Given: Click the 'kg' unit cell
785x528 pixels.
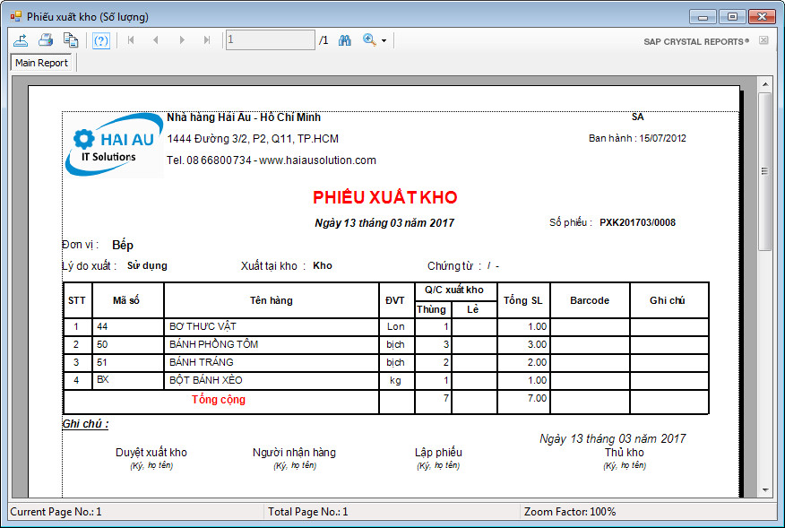Looking at the screenshot, I should [x=395, y=381].
